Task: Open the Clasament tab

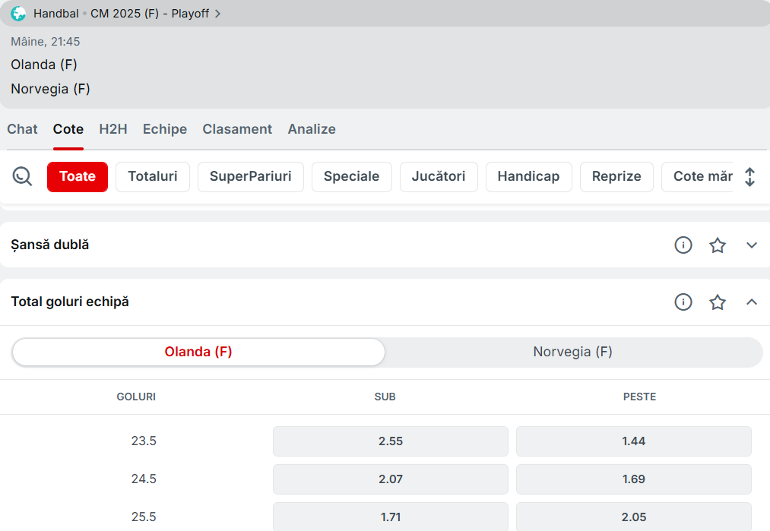Action: (237, 129)
